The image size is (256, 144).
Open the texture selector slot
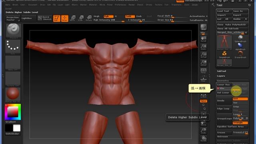click(13, 79)
